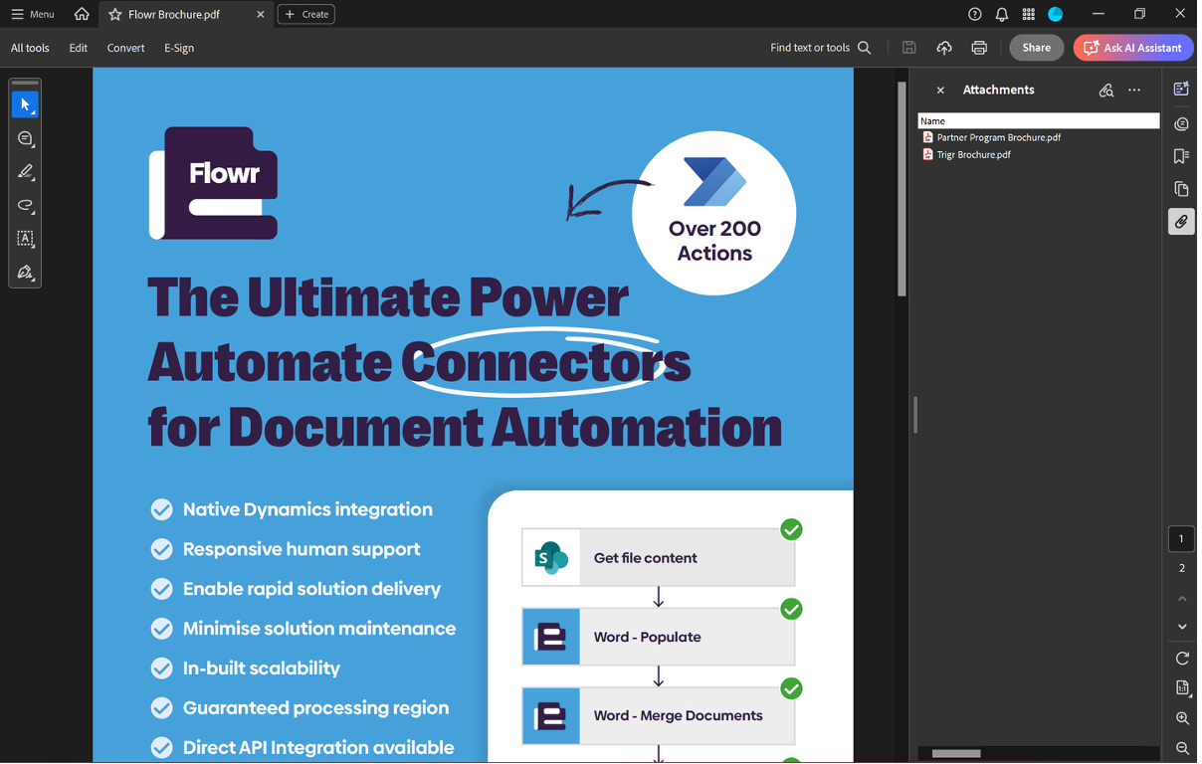
Task: Open the All tools panel
Action: point(30,48)
